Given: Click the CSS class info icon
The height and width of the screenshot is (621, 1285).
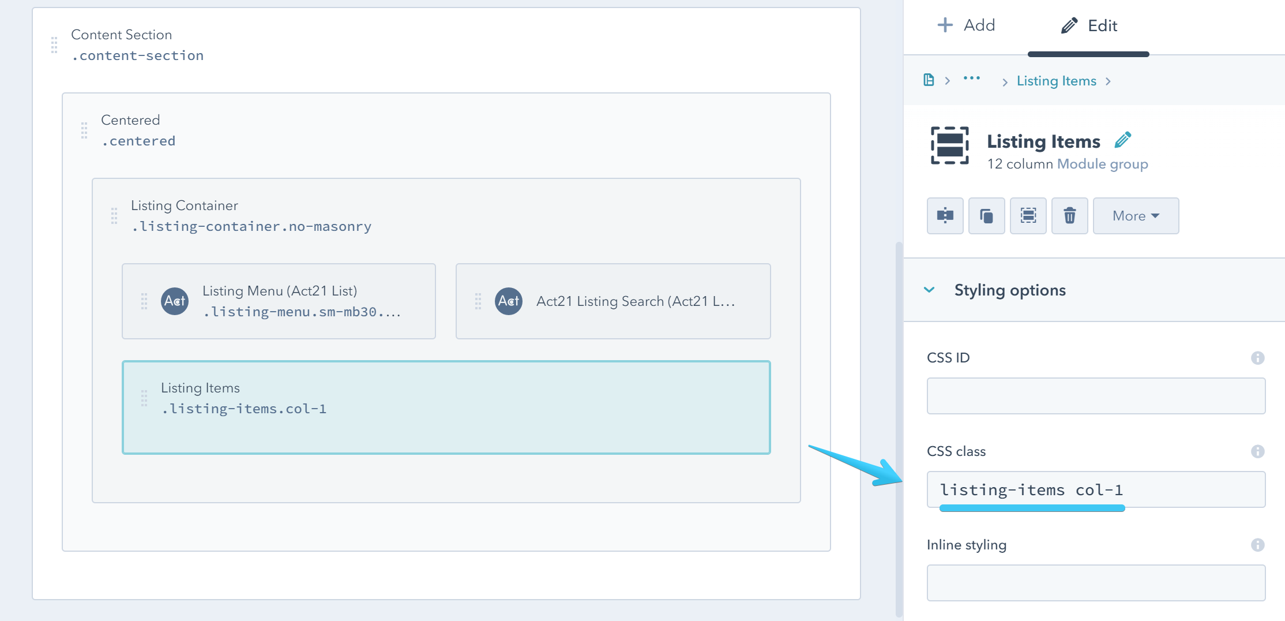Looking at the screenshot, I should click(1257, 451).
